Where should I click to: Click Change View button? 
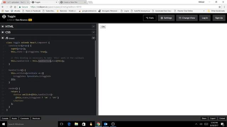pyautogui.click(x=187, y=18)
